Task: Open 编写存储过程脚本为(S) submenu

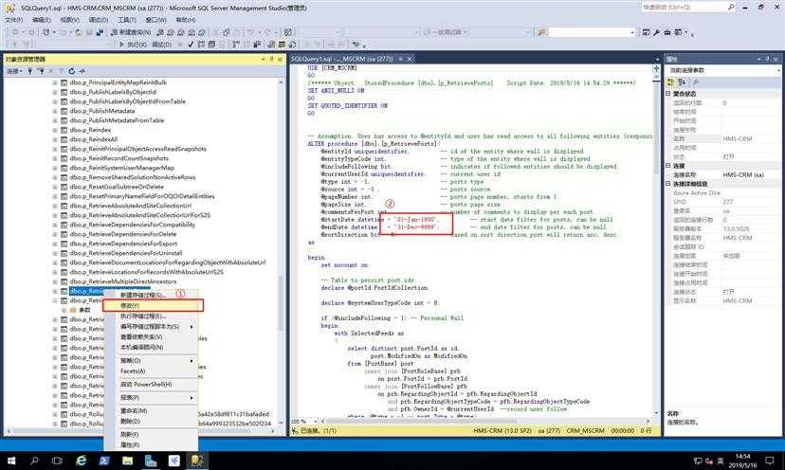Action: click(150, 326)
